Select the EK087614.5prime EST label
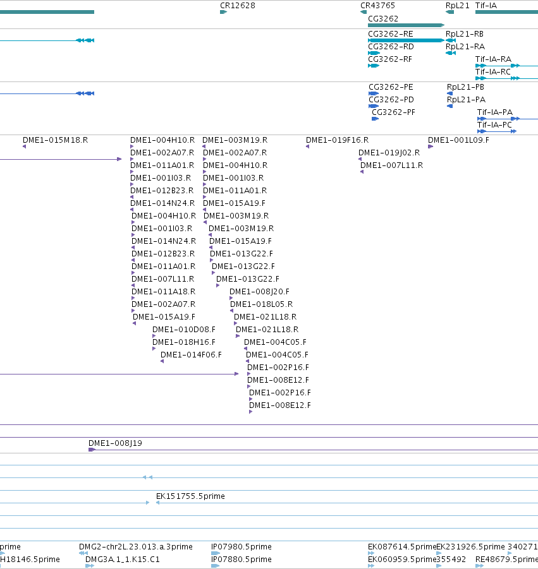The width and height of the screenshot is (538, 569). [402, 546]
